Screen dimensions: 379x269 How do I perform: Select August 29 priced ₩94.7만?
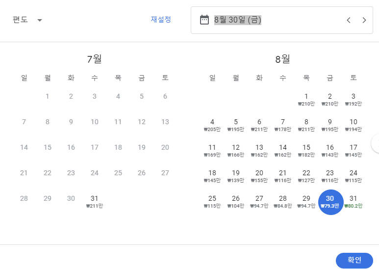click(306, 202)
